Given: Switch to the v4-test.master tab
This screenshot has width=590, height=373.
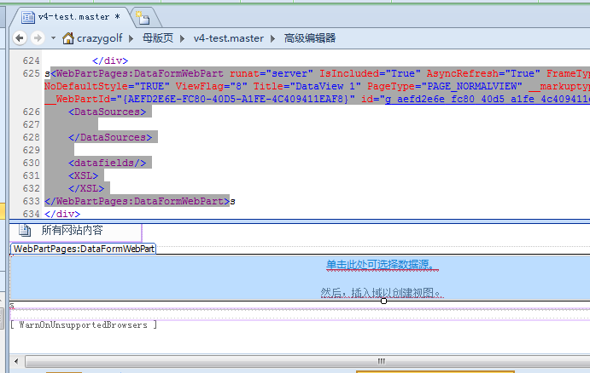Looking at the screenshot, I should click(72, 17).
